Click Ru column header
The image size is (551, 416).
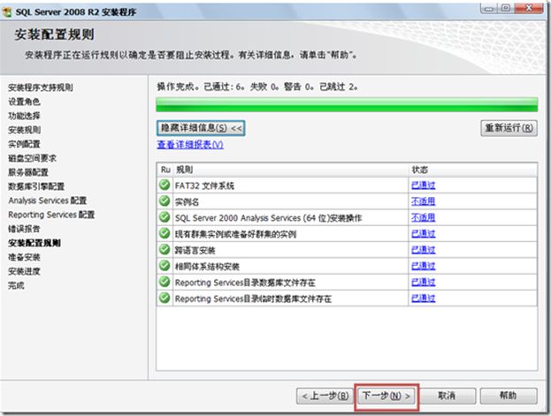click(x=165, y=170)
